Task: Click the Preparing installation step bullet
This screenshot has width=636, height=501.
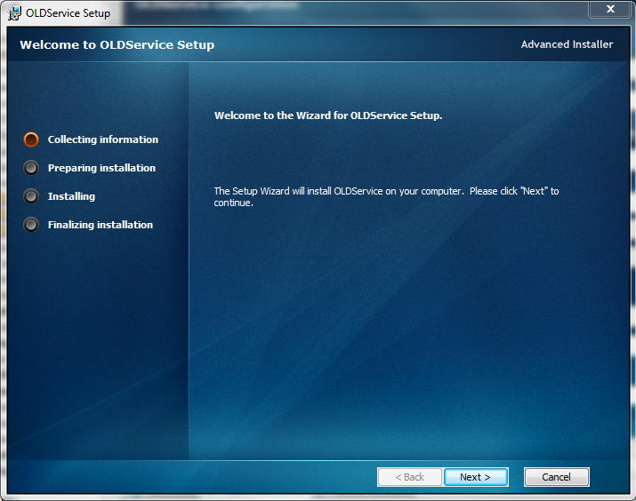Action: coord(31,168)
